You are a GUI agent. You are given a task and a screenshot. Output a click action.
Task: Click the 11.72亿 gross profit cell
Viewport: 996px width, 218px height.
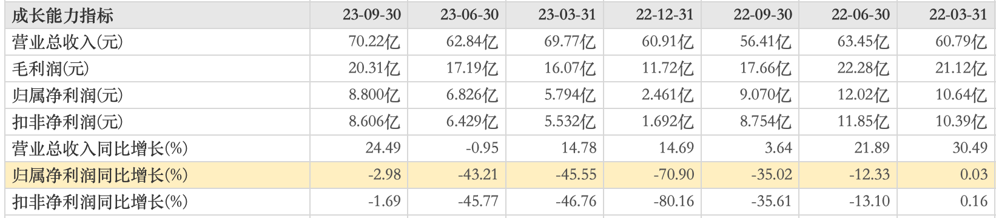pos(668,68)
